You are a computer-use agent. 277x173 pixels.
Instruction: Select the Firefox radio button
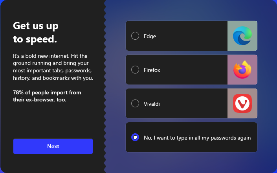pyautogui.click(x=135, y=70)
